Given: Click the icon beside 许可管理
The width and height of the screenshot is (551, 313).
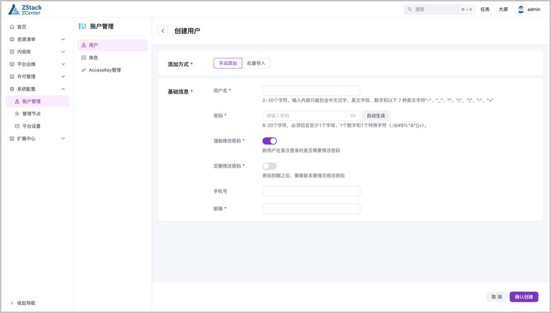Looking at the screenshot, I should [12, 77].
